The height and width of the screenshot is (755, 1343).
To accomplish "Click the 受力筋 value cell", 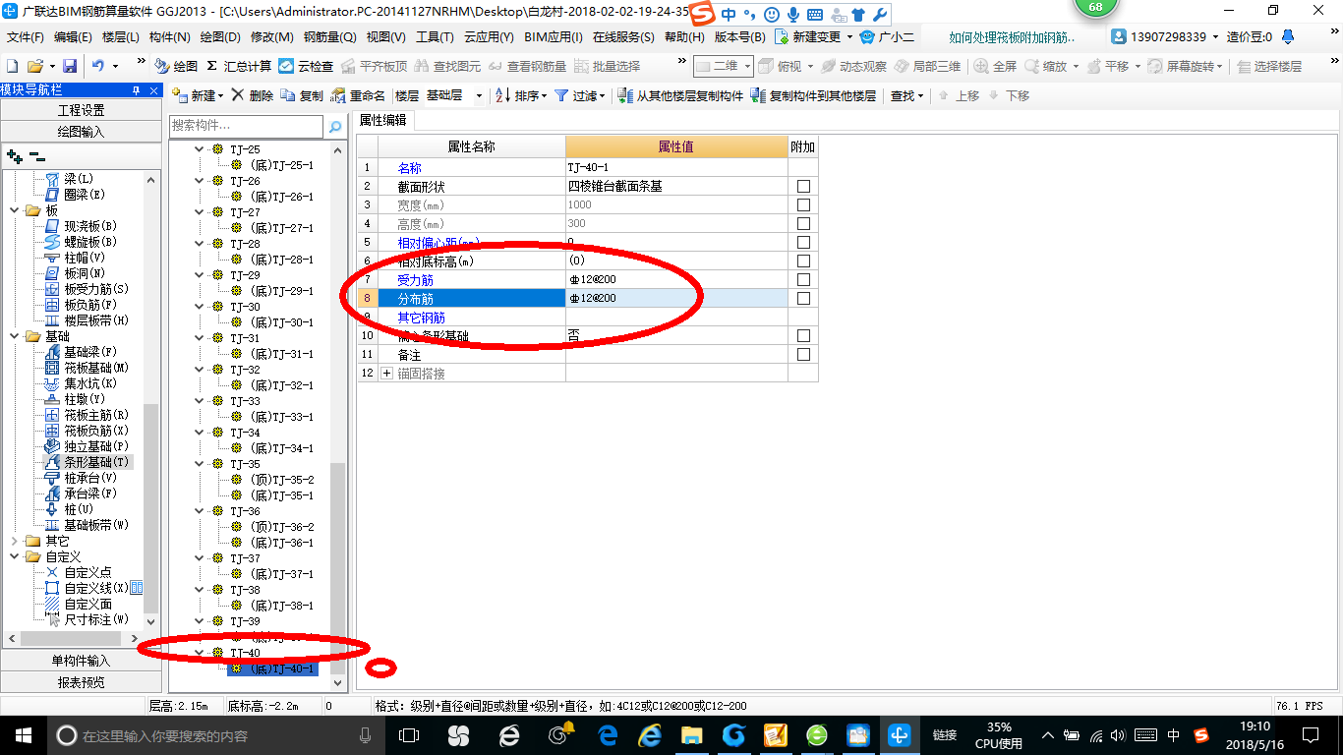I will (x=676, y=279).
